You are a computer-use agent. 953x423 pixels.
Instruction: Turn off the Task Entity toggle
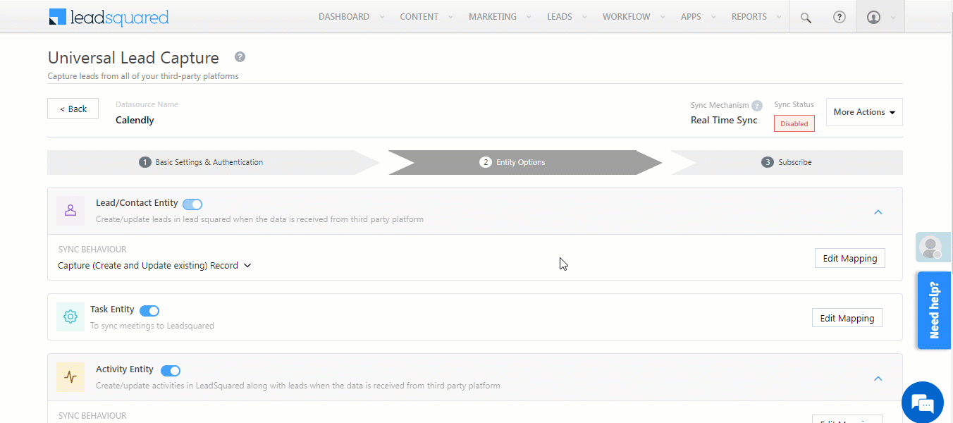pyautogui.click(x=149, y=310)
